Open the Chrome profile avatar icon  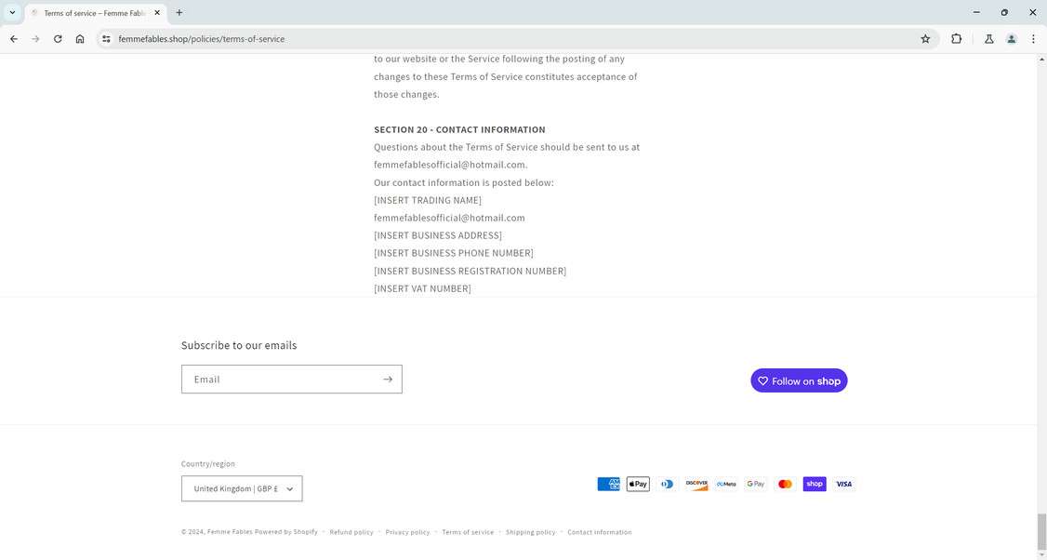coord(1011,39)
